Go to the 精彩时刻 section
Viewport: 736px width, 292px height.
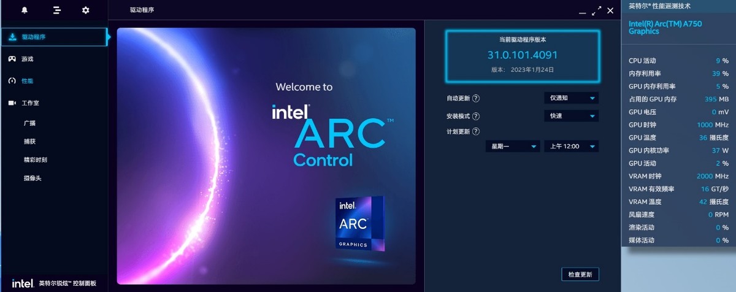[x=36, y=159]
